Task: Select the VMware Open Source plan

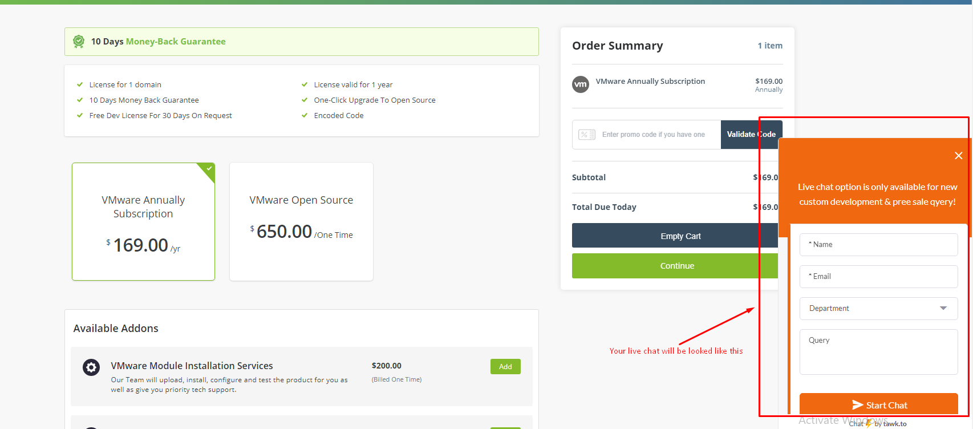Action: point(301,221)
